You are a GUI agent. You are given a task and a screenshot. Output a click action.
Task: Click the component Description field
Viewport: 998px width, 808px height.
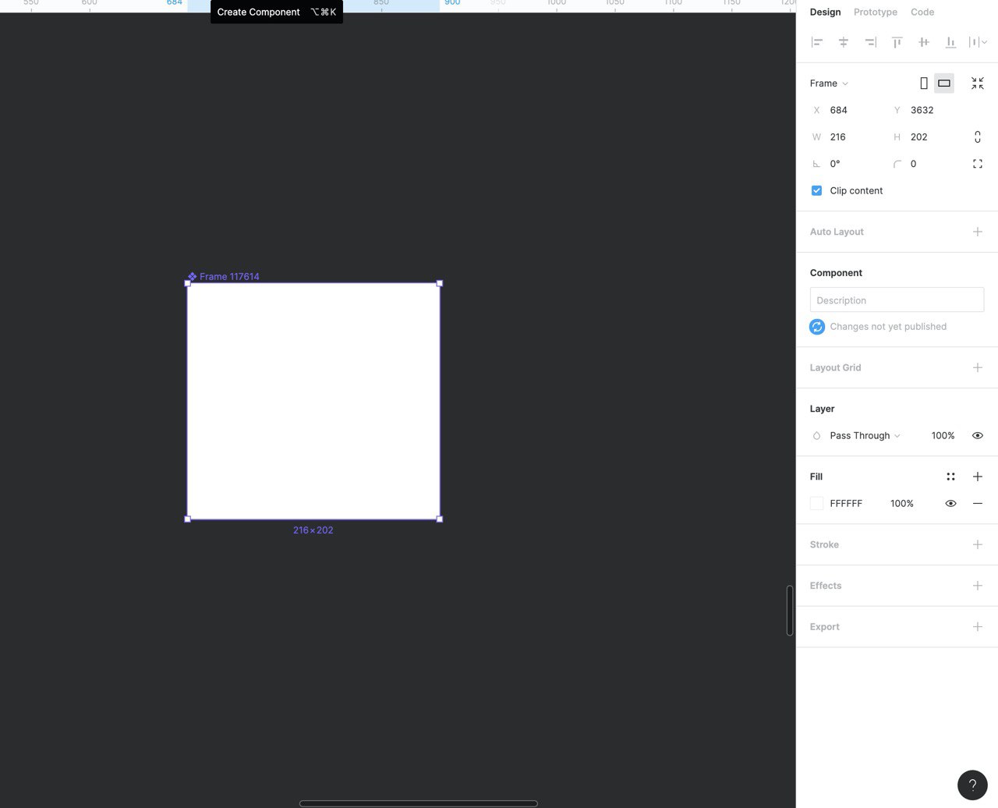tap(897, 300)
